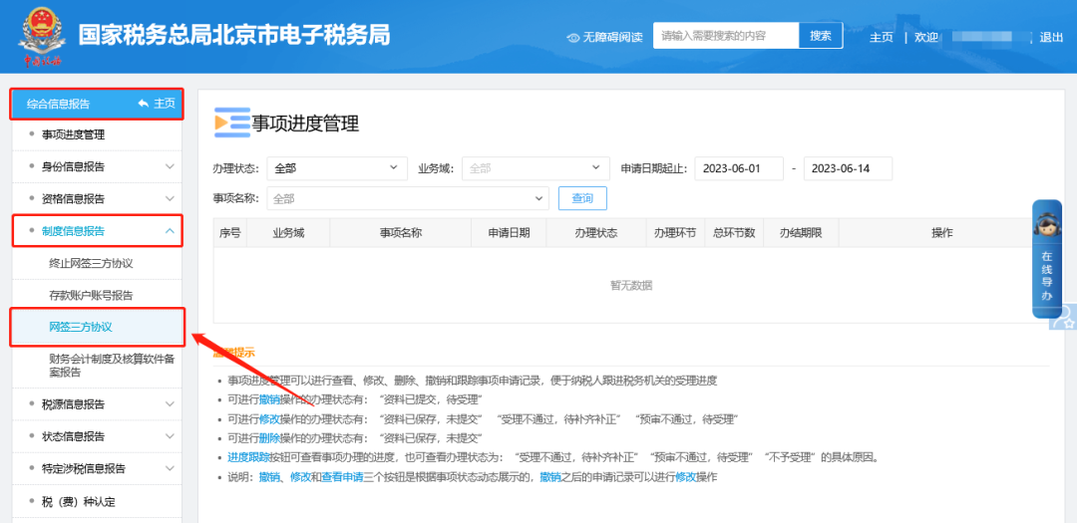
Task: Expand 资格信息报告 chevron
Action: pyautogui.click(x=170, y=199)
